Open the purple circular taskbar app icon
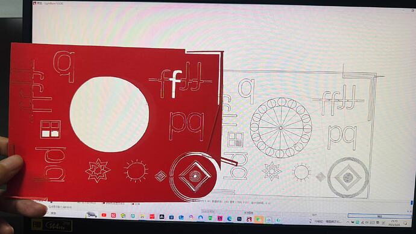 pos(191,217)
